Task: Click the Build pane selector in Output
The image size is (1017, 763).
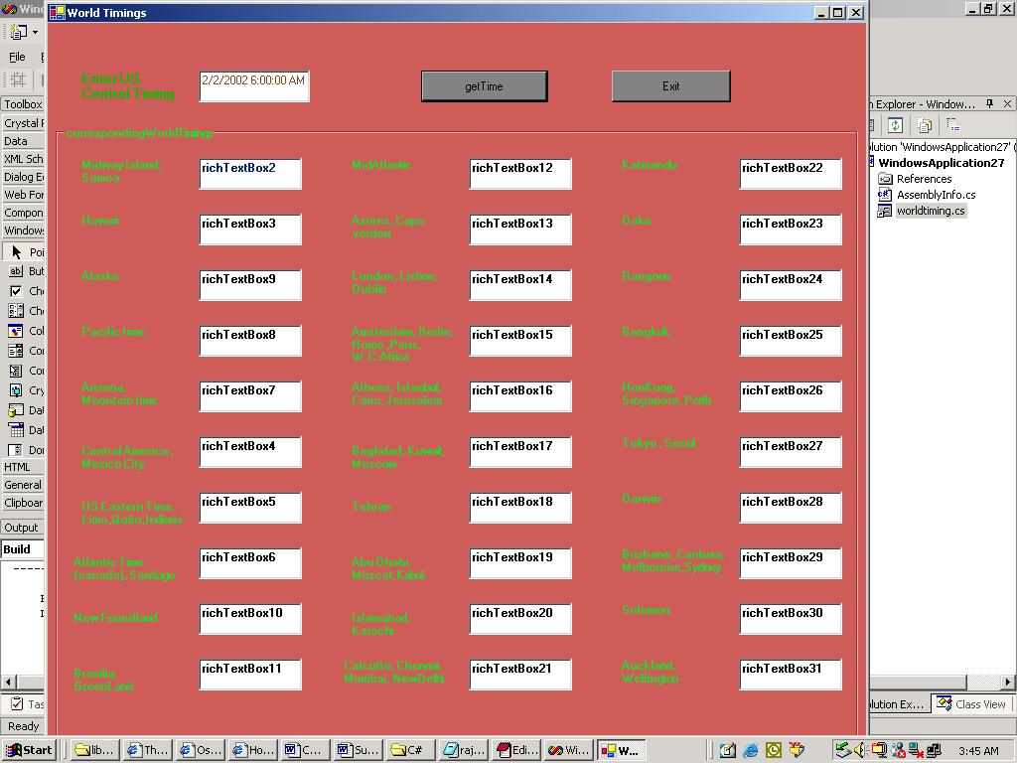Action: [22, 548]
